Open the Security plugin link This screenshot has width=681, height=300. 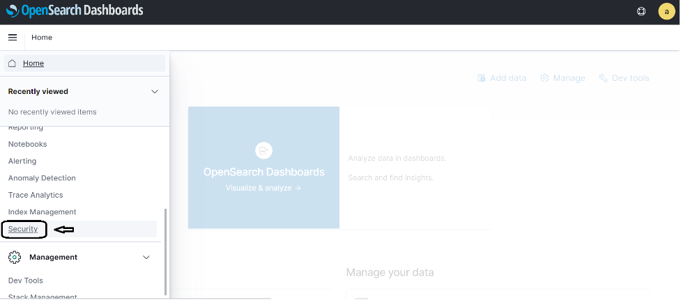pos(23,229)
